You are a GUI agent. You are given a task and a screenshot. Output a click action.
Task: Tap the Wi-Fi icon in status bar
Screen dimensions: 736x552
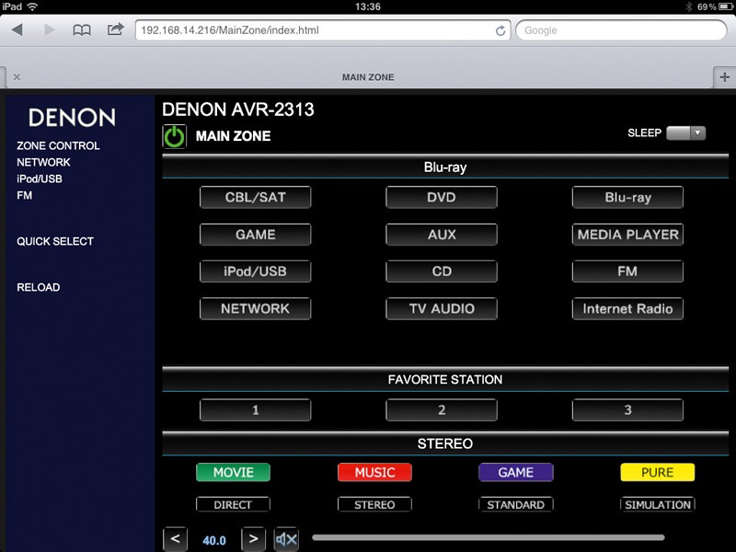pyautogui.click(x=32, y=6)
